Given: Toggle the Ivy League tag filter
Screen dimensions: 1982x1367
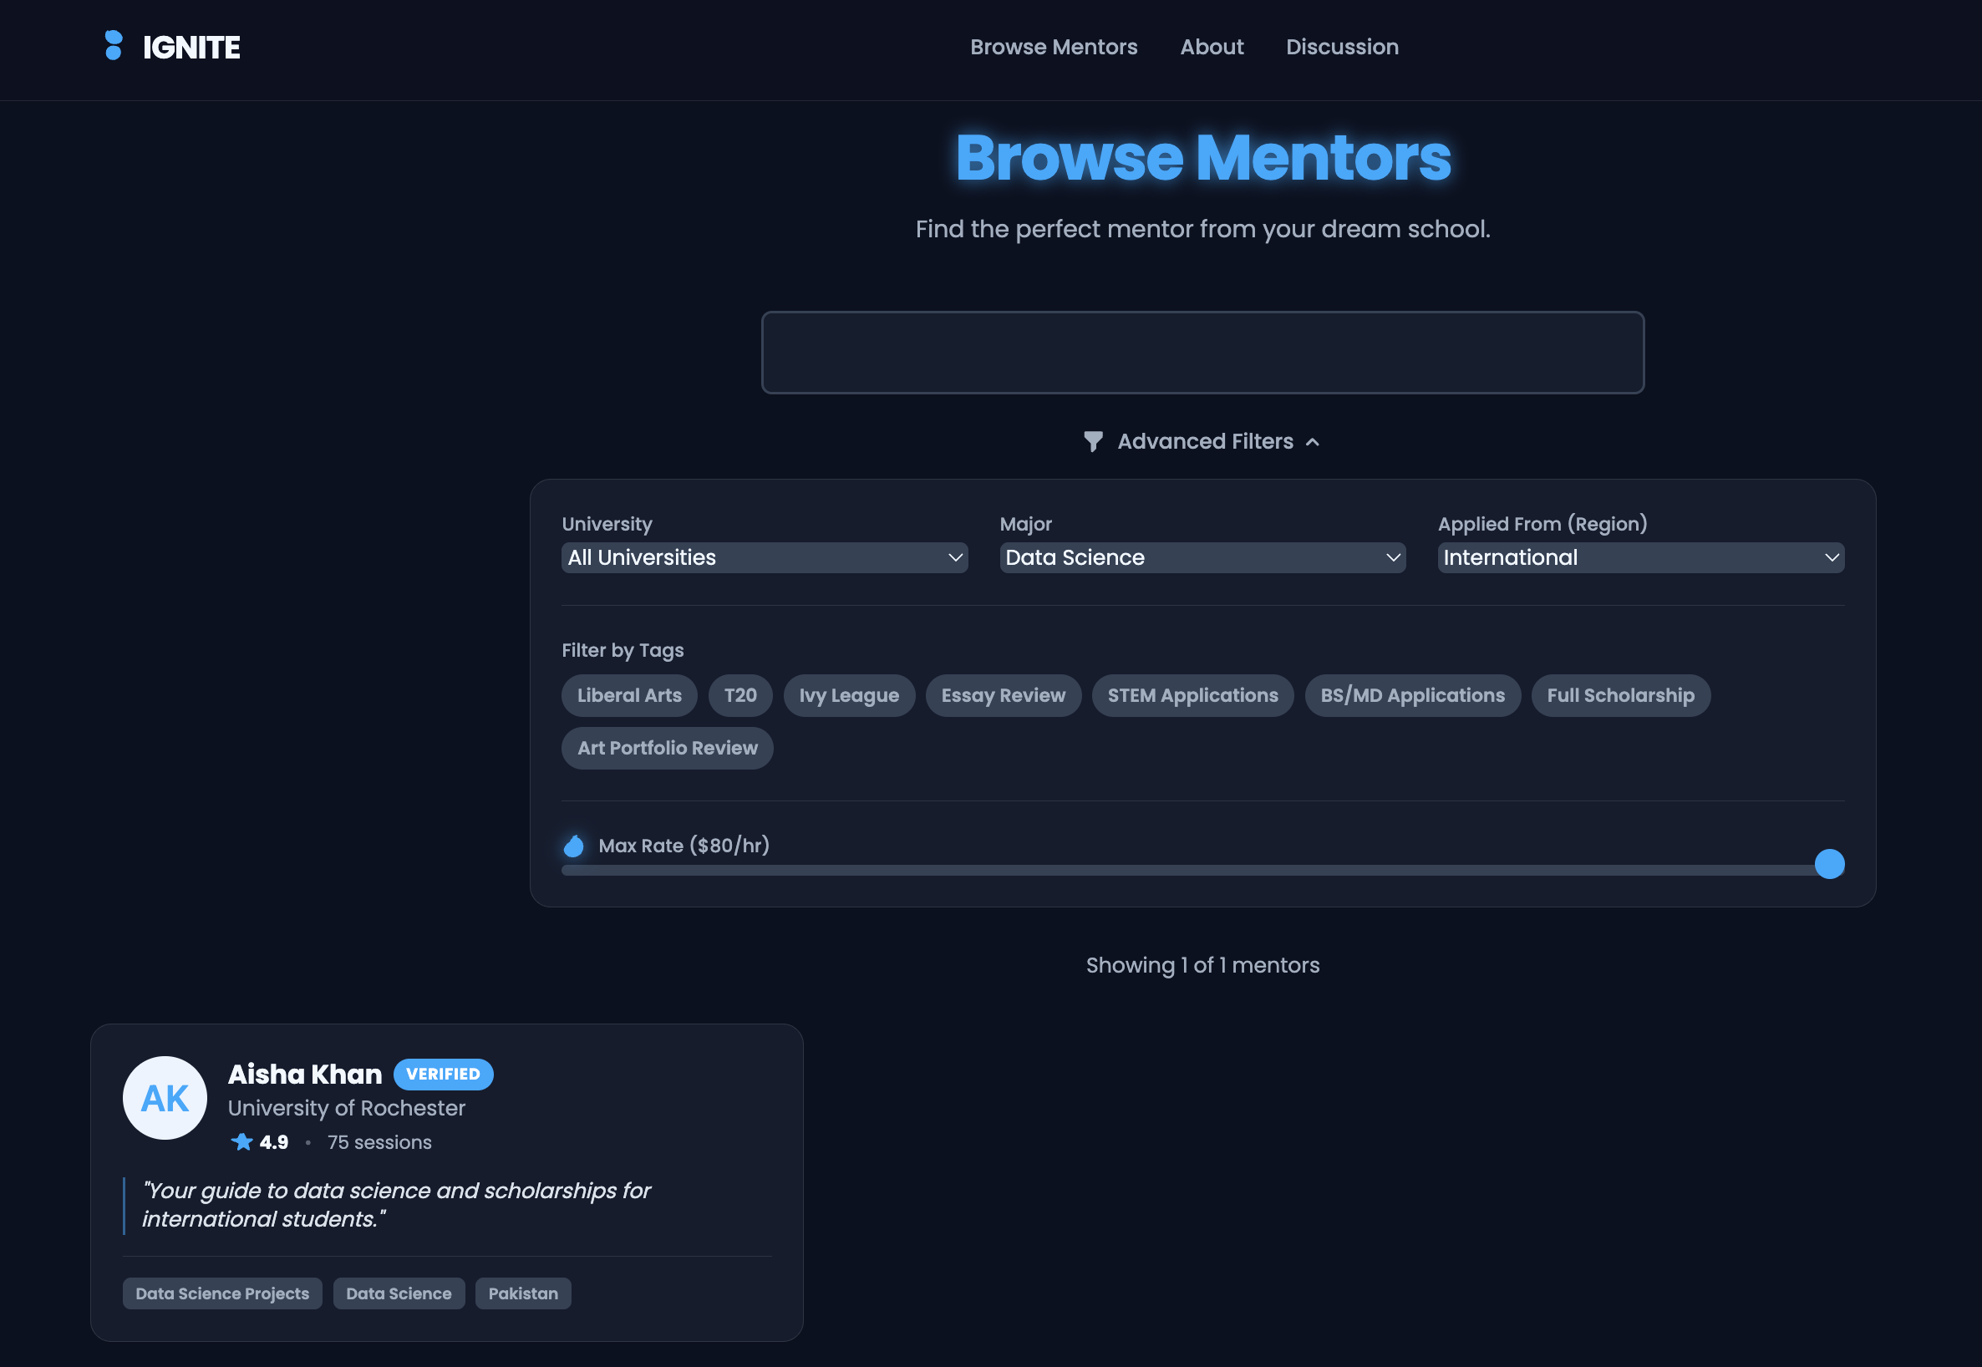Looking at the screenshot, I should (x=848, y=694).
